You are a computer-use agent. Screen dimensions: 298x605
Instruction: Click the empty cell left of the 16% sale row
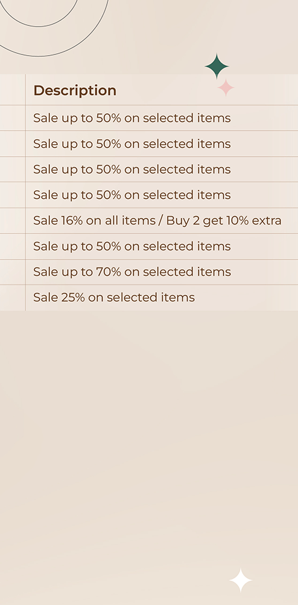click(x=13, y=220)
